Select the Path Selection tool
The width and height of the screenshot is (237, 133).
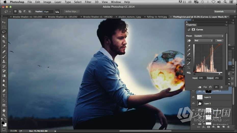4,100
